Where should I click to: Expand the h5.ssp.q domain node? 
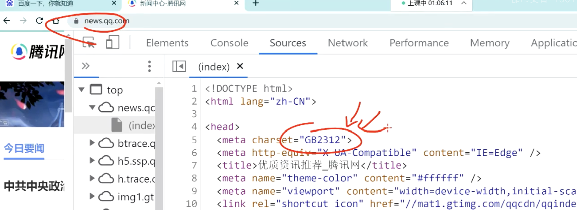point(92,160)
